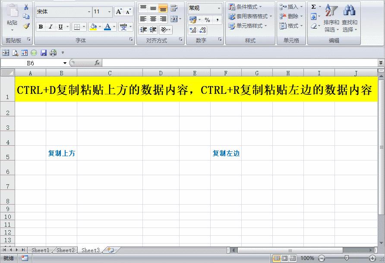The height and width of the screenshot is (263, 385).
Task: Switch to the Sheet1 tab
Action: coord(40,250)
